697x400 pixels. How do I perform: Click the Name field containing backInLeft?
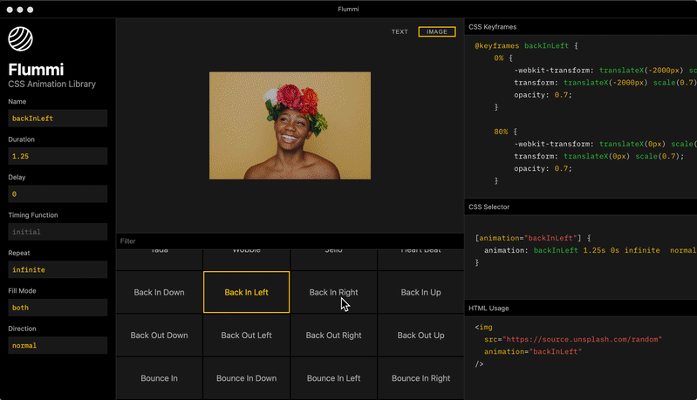(x=58, y=119)
